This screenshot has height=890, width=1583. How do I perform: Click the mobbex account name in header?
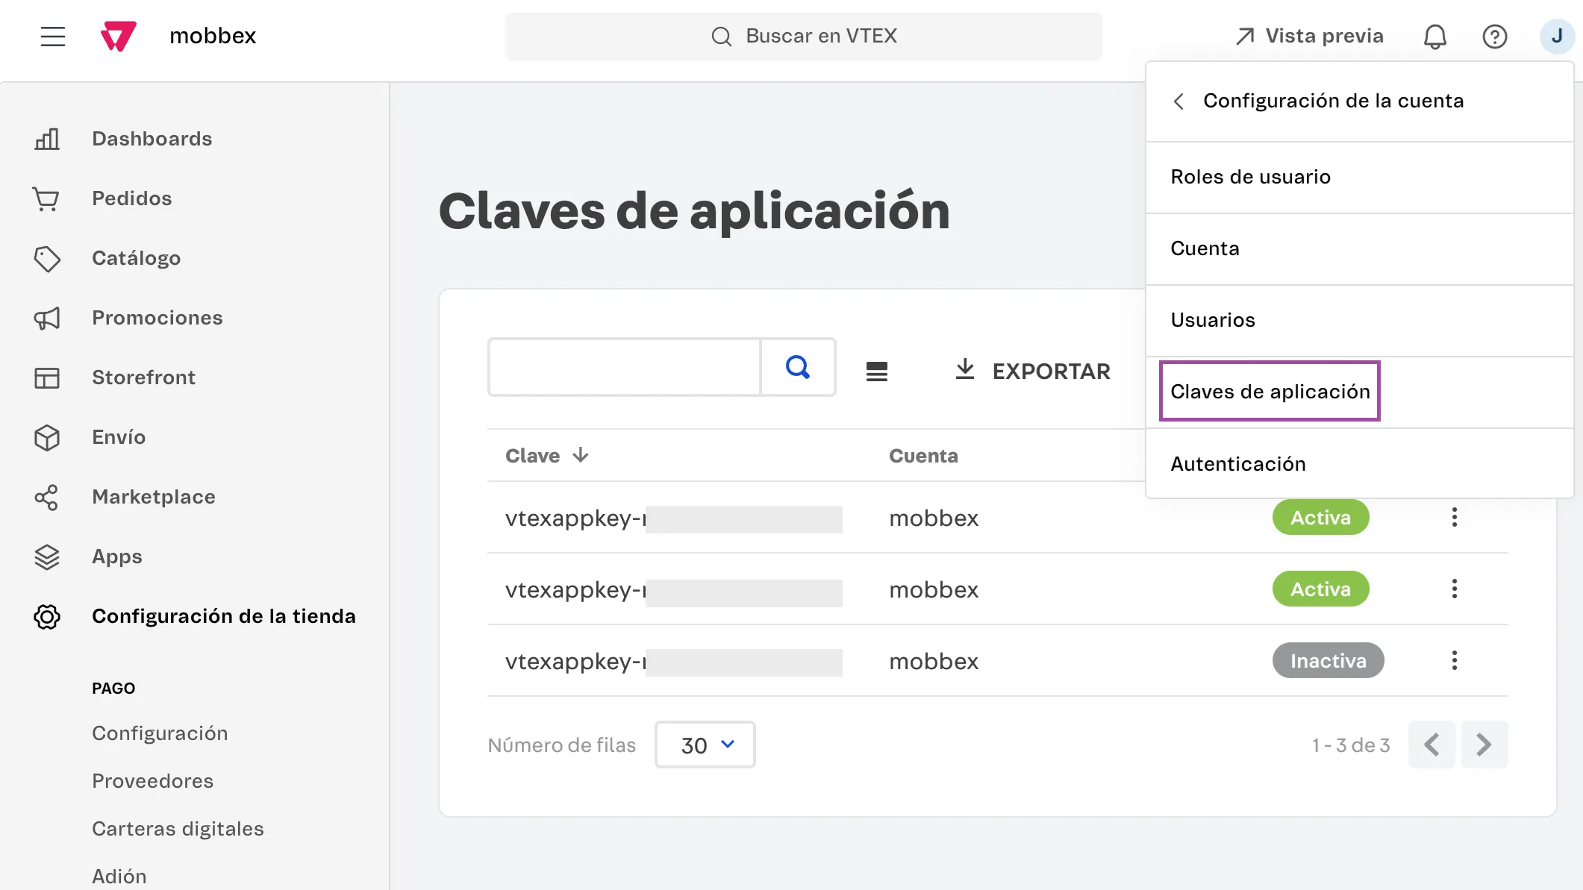(213, 36)
